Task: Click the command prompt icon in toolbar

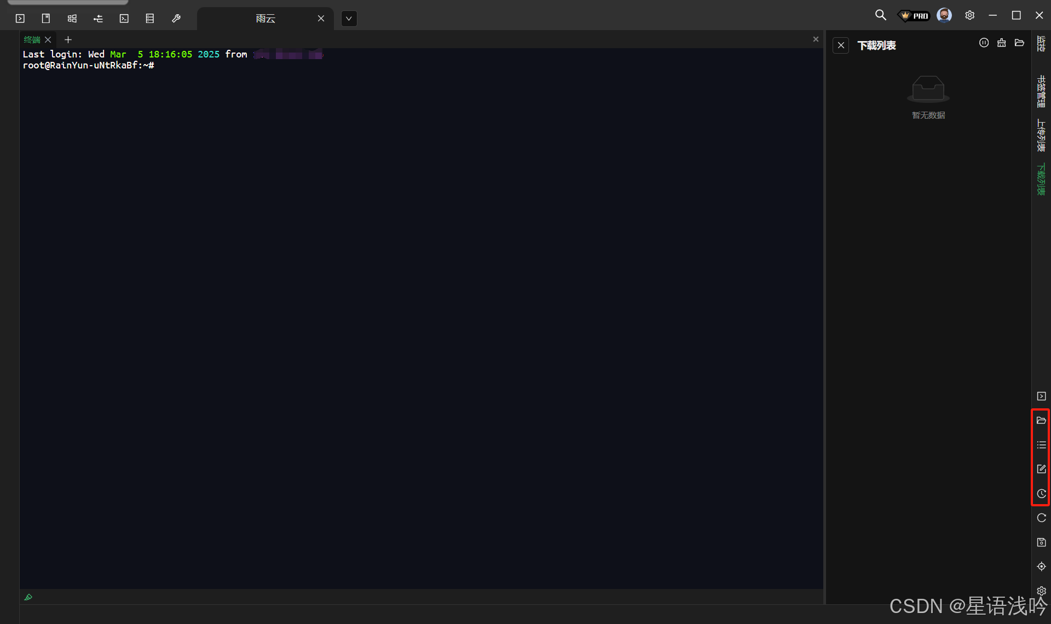Action: tap(124, 19)
